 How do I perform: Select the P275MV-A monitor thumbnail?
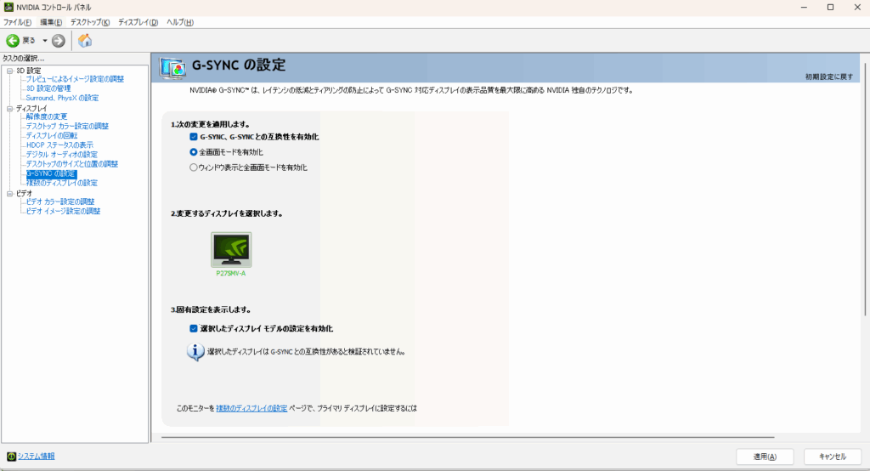pyautogui.click(x=231, y=250)
